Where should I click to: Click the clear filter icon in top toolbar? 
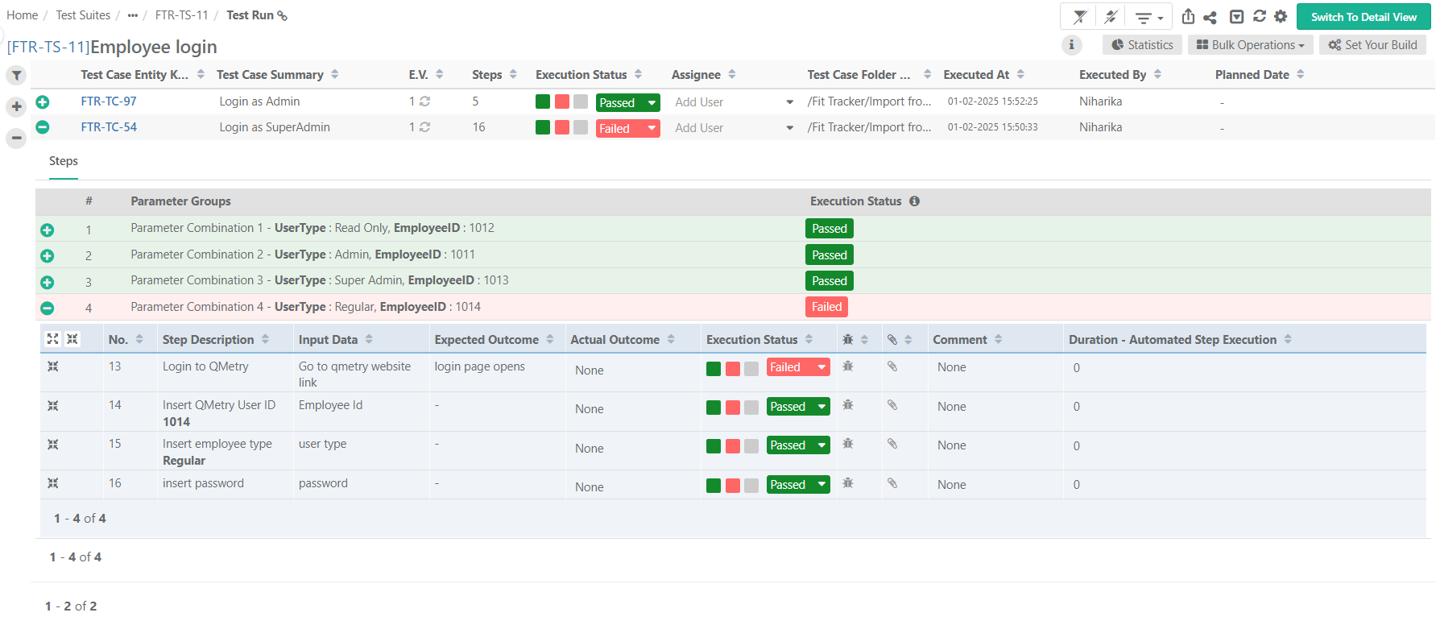1080,17
